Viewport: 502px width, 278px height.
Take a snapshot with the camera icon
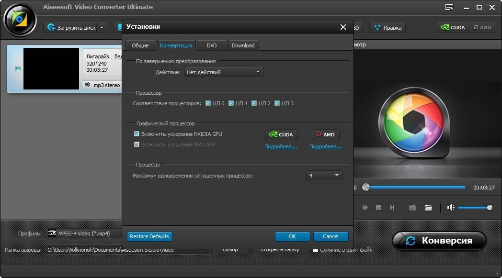[412, 208]
